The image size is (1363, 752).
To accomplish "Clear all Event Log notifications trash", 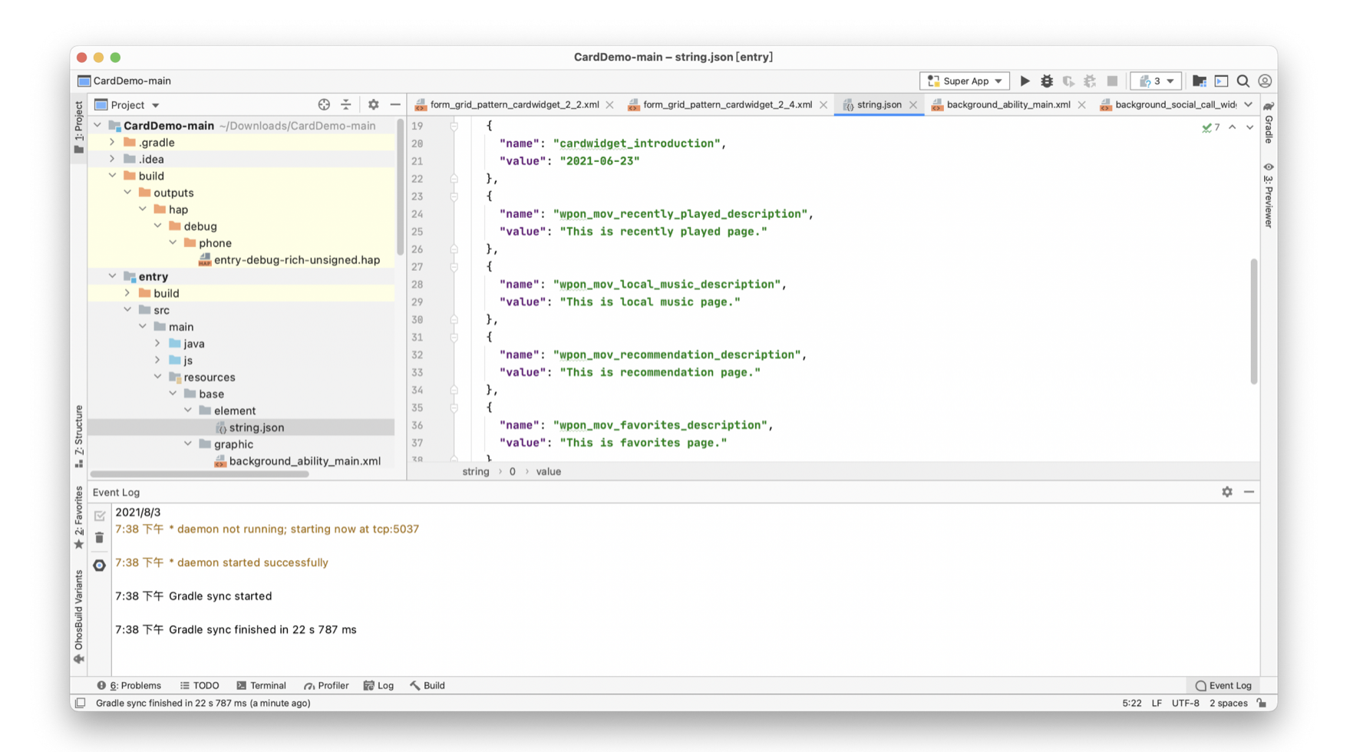I will (99, 538).
